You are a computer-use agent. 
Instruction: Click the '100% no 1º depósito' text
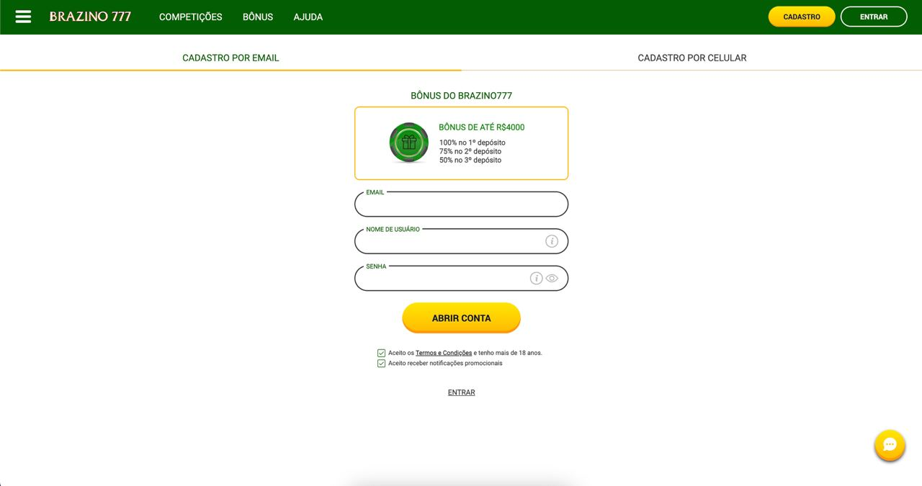(473, 143)
